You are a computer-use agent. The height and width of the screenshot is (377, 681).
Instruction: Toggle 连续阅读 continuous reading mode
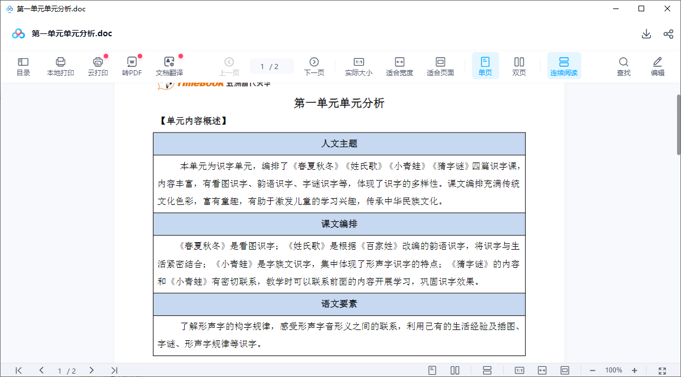click(x=564, y=66)
